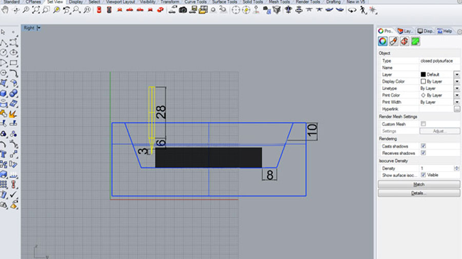
Task: Click the Print Color diamond swatch
Action: (x=423, y=95)
